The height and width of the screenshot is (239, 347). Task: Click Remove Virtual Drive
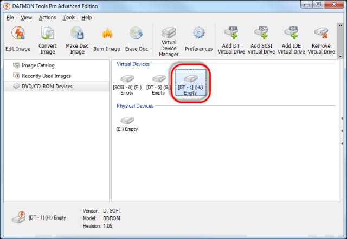tap(322, 40)
